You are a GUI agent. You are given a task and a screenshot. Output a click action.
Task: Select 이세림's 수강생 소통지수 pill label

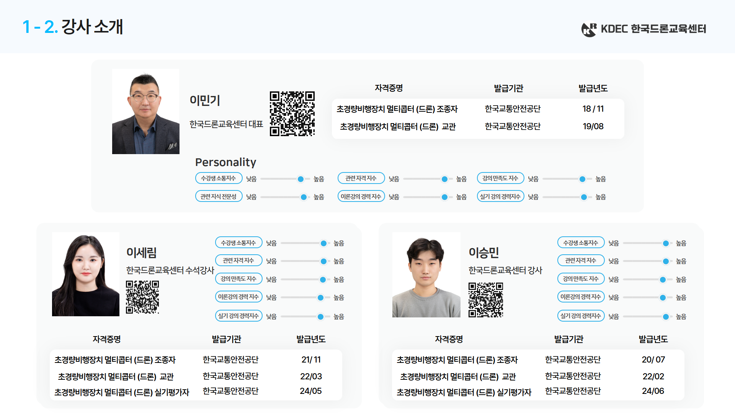tap(238, 242)
